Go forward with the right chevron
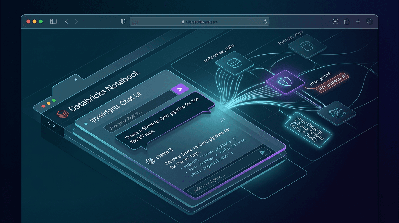 [76, 21]
